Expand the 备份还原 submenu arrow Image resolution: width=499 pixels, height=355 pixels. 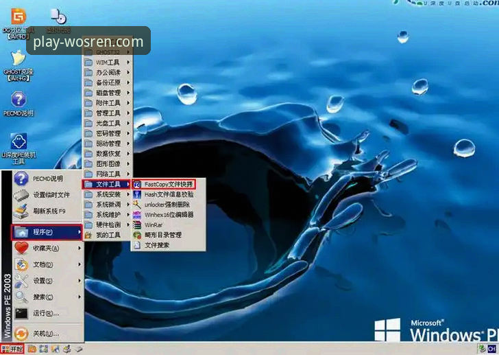(128, 82)
